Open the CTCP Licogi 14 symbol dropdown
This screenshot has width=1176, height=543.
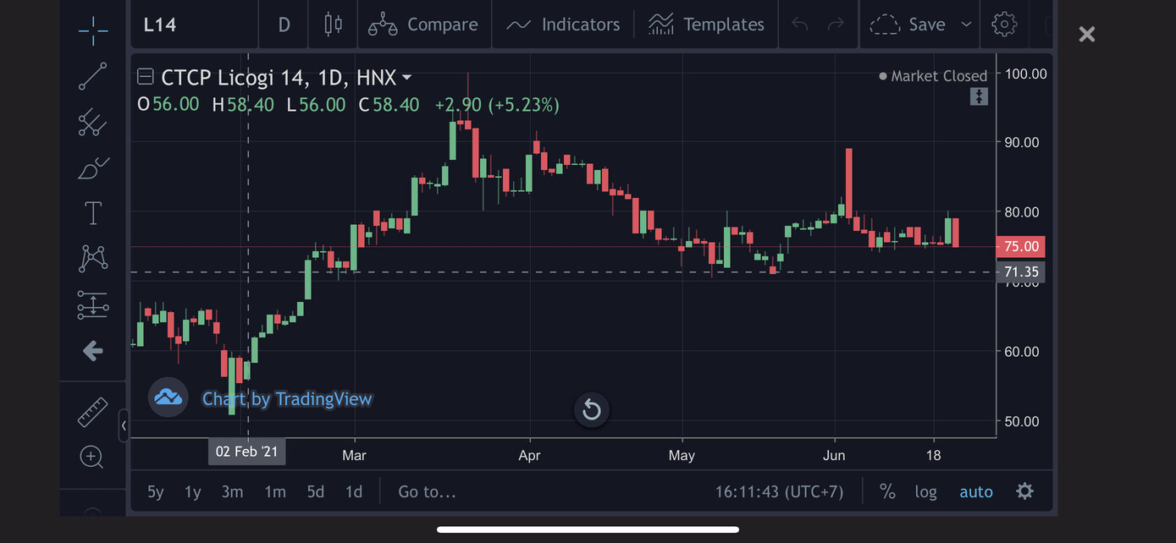pyautogui.click(x=406, y=78)
